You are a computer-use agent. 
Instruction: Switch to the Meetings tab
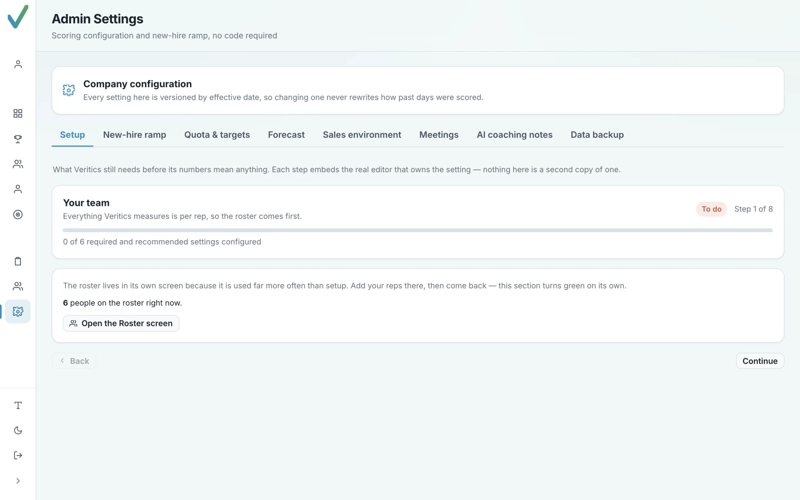point(439,135)
